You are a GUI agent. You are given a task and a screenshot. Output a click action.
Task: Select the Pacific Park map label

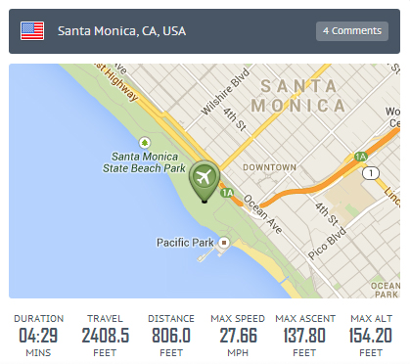(x=185, y=243)
